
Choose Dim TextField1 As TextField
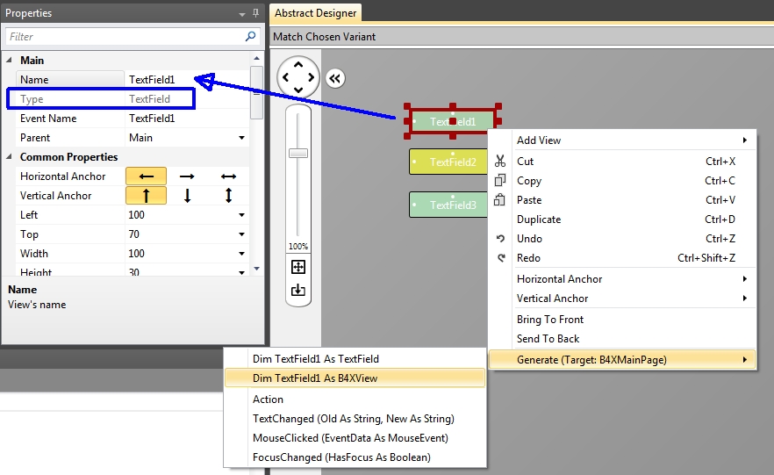tap(355, 359)
